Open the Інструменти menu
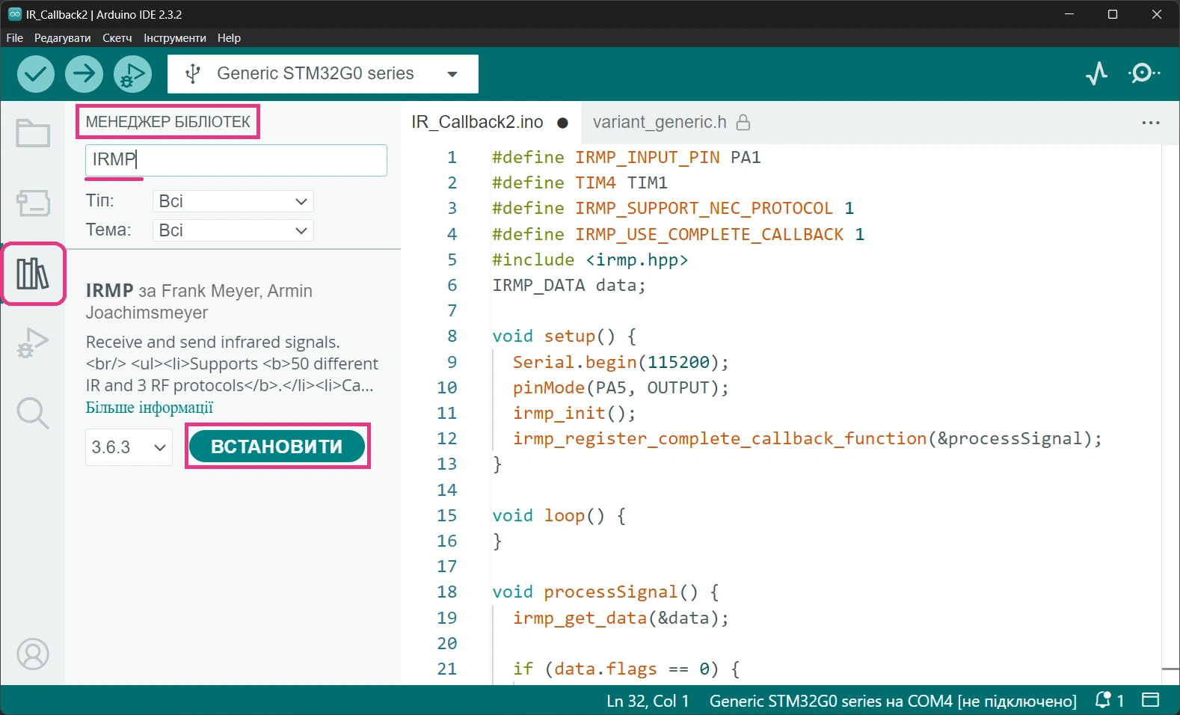1180x715 pixels. click(x=174, y=38)
